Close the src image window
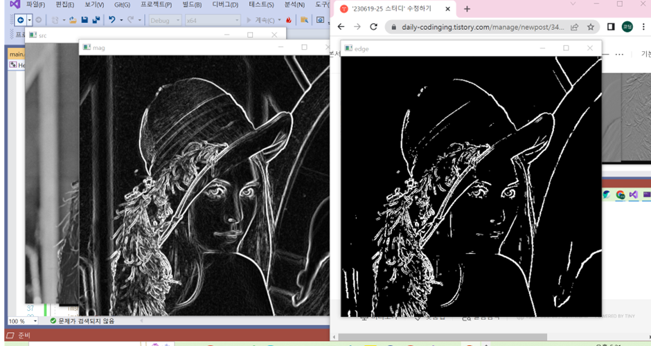Screen dimensions: 651x346 (x=274, y=35)
